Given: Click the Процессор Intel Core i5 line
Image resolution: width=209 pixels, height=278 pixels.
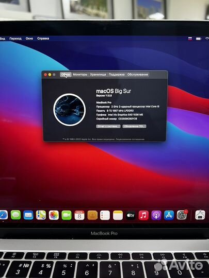Looking at the screenshot, I should [128, 107].
